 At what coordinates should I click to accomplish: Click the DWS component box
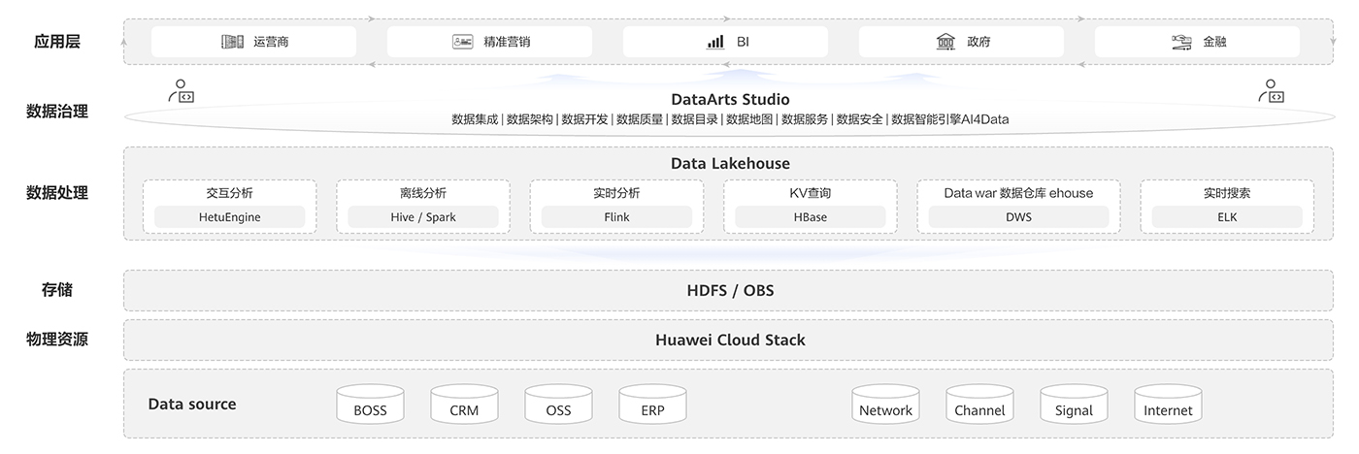(x=1018, y=217)
